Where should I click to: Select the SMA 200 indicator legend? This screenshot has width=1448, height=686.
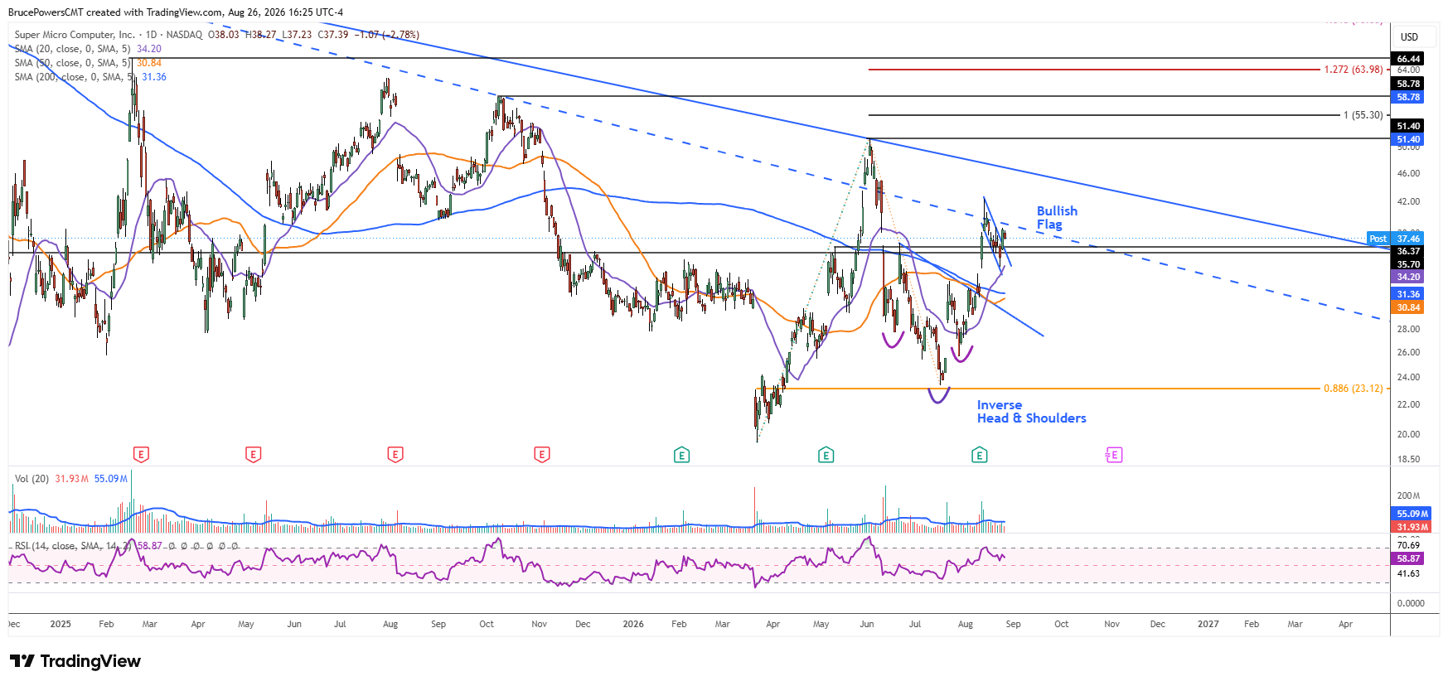(x=90, y=77)
